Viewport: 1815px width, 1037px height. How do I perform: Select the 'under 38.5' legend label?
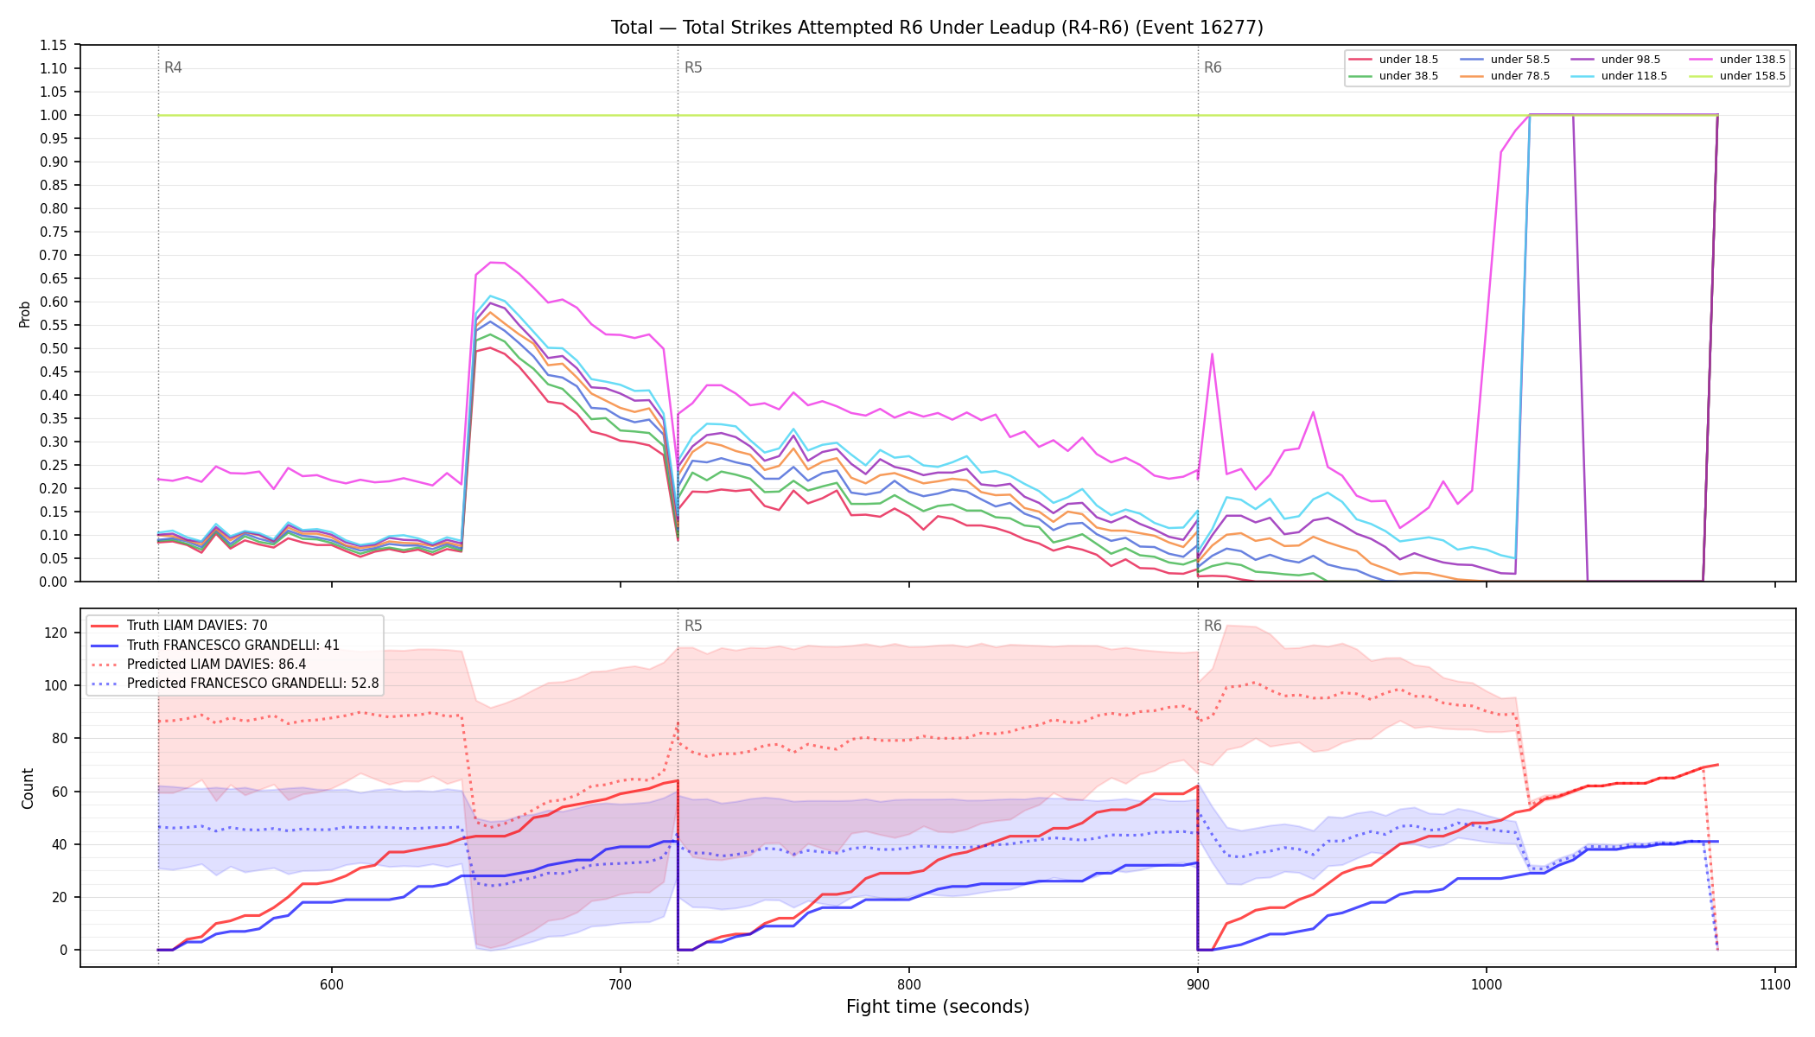coord(1409,76)
